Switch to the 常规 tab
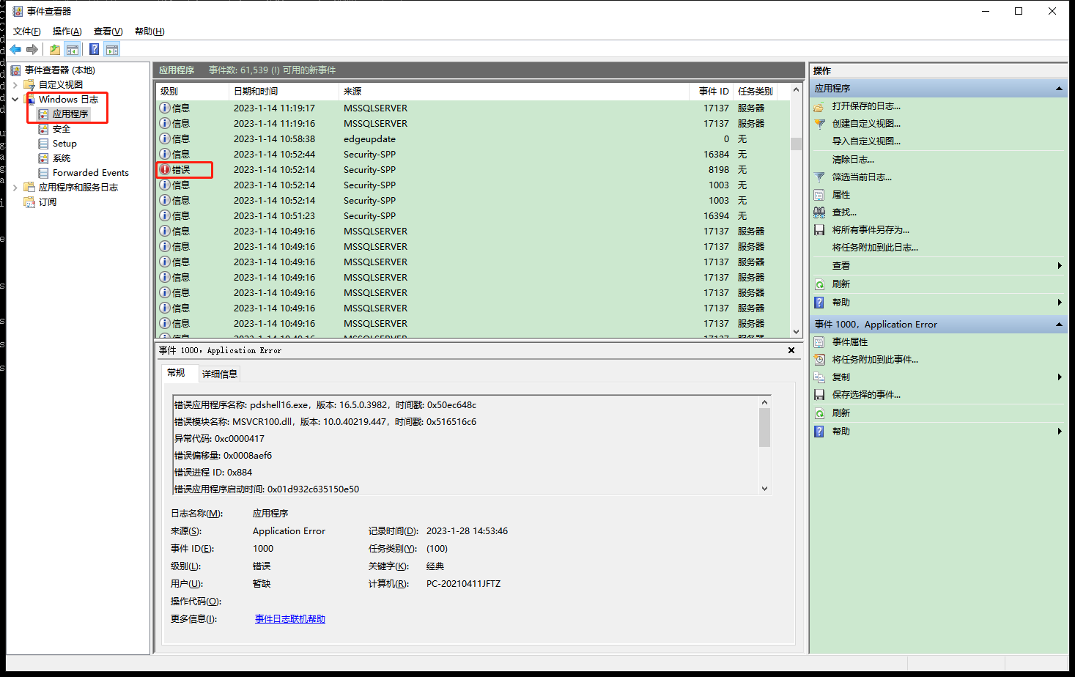This screenshot has height=677, width=1075. (x=177, y=373)
